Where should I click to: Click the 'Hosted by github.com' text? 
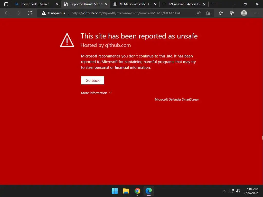[106, 45]
